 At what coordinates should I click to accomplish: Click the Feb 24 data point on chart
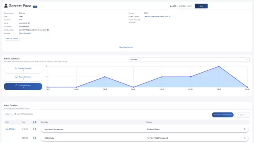tap(133, 87)
